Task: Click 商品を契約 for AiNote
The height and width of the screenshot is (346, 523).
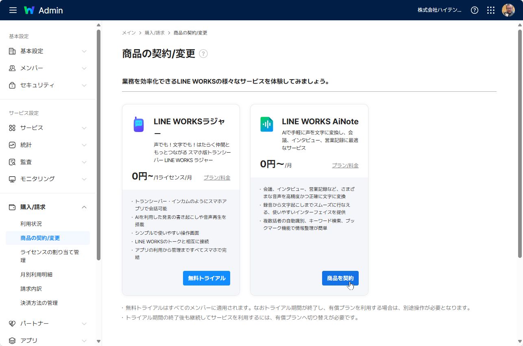Action: [340, 278]
